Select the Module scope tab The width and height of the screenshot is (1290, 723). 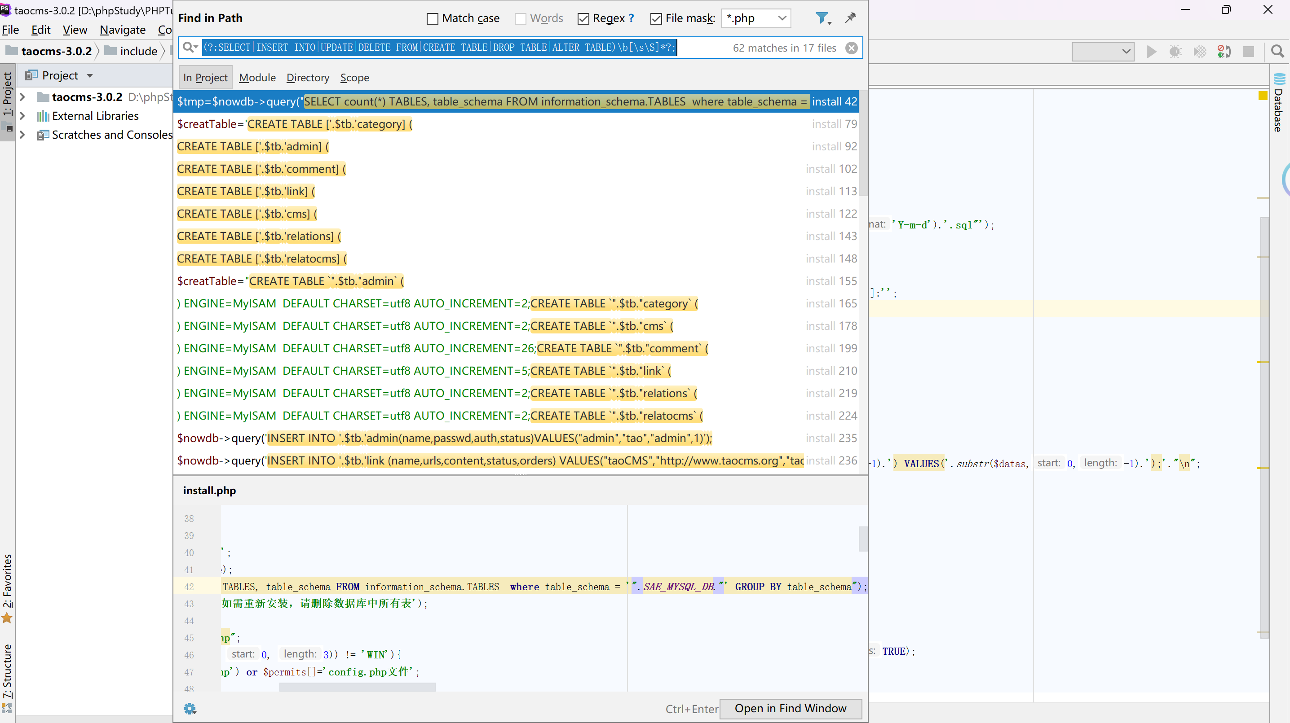[x=257, y=78]
